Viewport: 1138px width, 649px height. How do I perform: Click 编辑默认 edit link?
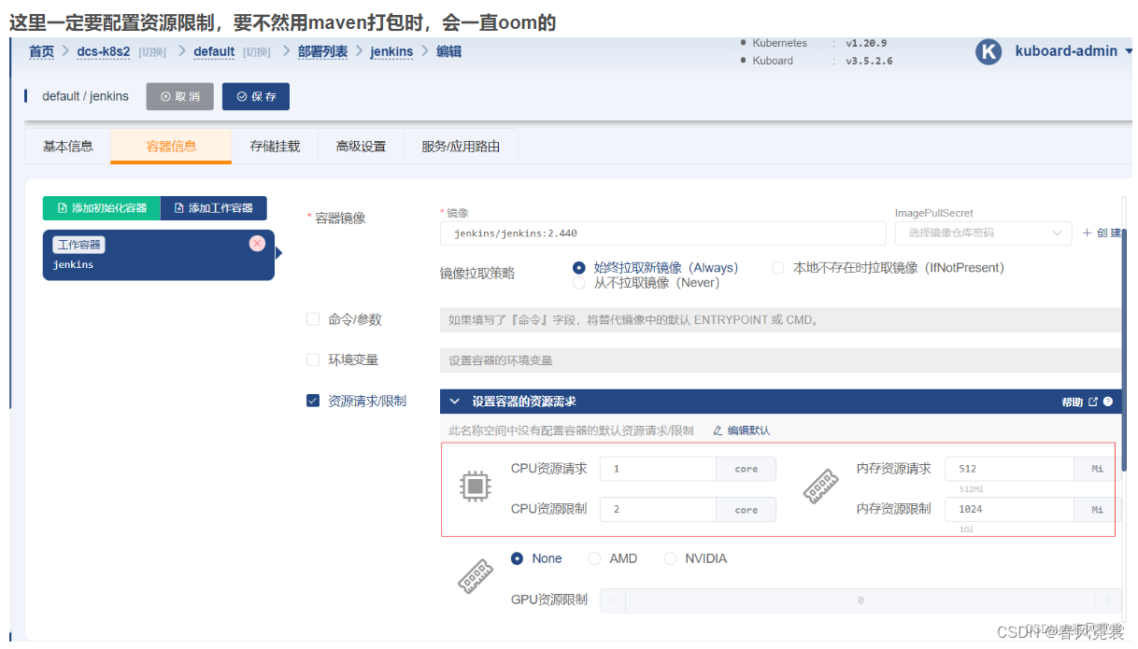pos(742,430)
